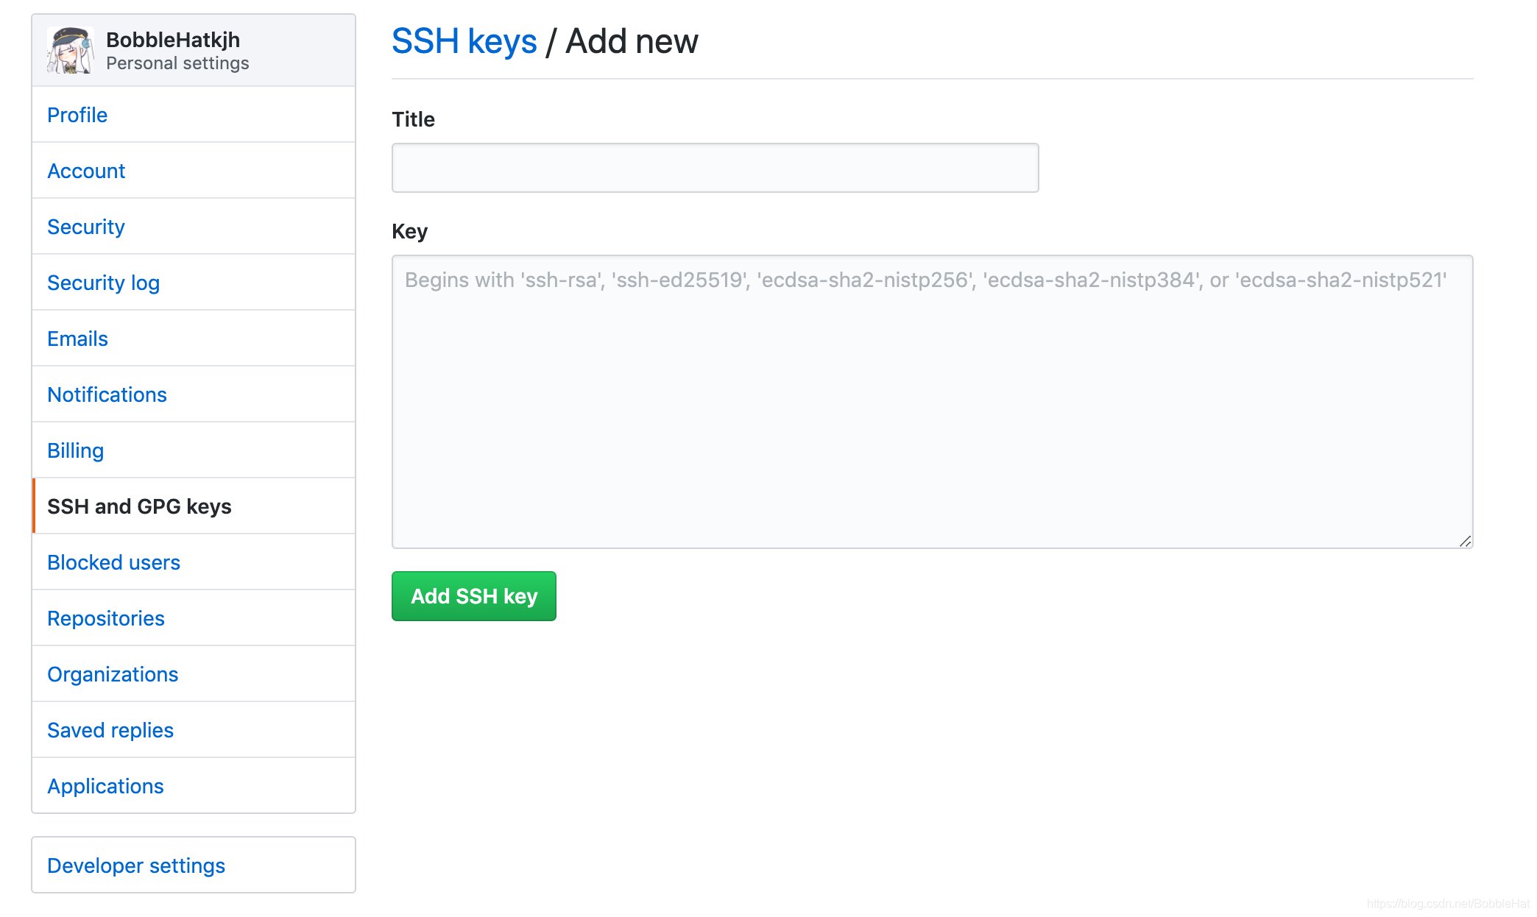Viewport: 1537px width, 917px height.
Task: Go to Account settings
Action: 86,171
